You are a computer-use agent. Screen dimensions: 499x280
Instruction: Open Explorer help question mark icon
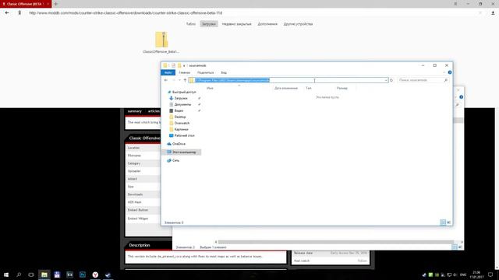tap(450, 72)
